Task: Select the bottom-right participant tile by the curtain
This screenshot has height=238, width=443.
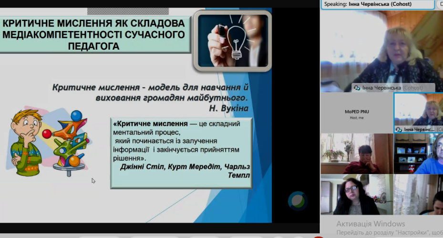Action: point(418,195)
